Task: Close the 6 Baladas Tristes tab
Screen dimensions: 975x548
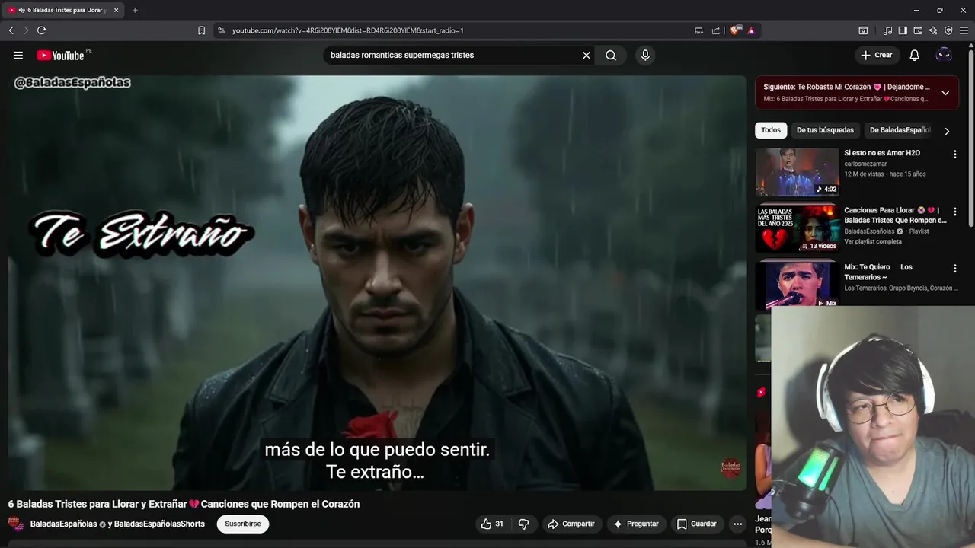Action: coord(115,10)
